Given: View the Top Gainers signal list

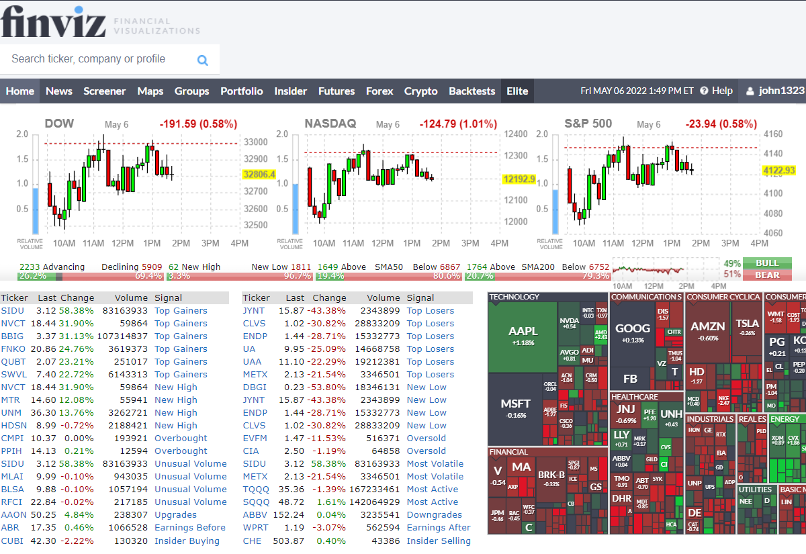Looking at the screenshot, I should click(181, 310).
